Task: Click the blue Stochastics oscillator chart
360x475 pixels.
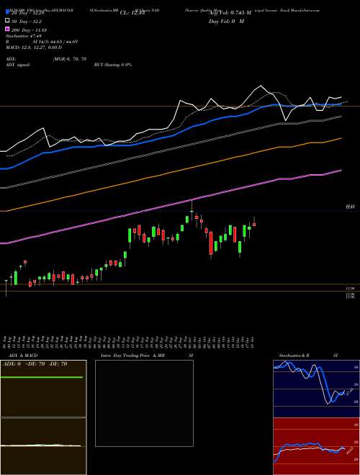Action: pos(316,389)
